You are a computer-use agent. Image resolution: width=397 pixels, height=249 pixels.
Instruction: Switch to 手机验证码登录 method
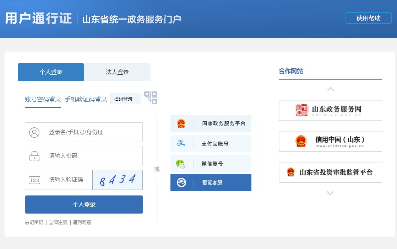pyautogui.click(x=86, y=99)
